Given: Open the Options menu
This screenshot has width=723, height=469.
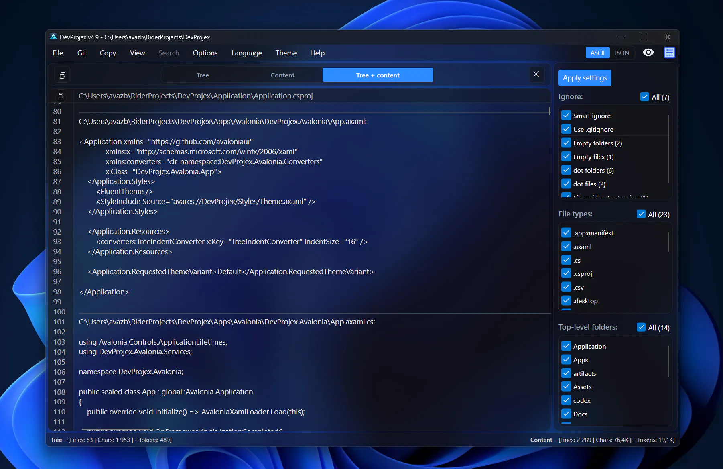Looking at the screenshot, I should coord(205,53).
